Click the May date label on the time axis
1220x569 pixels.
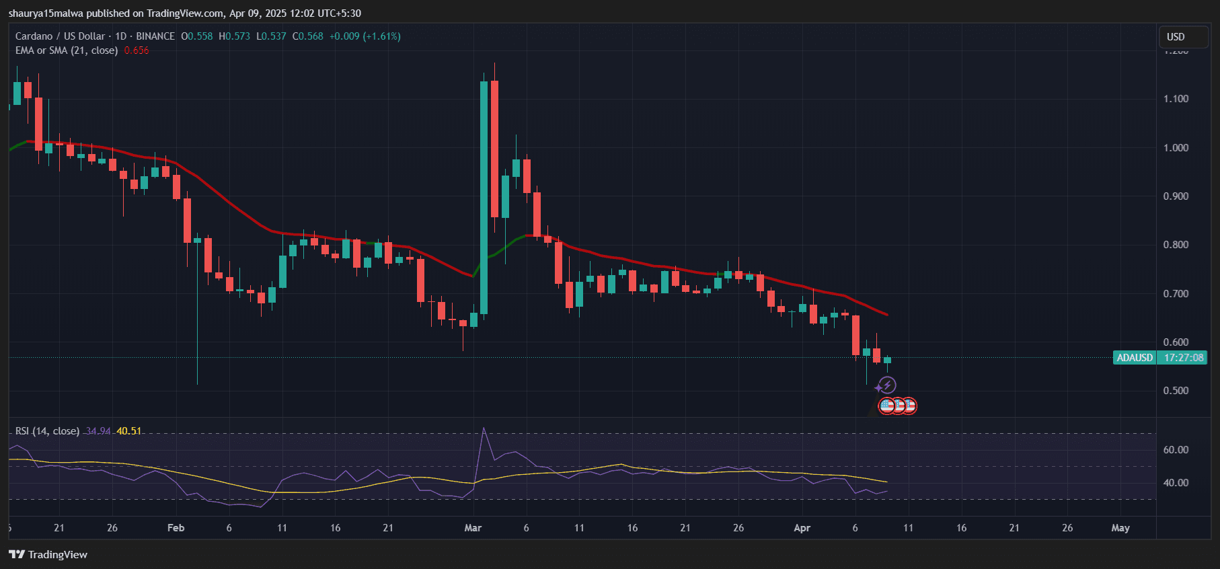pyautogui.click(x=1120, y=528)
